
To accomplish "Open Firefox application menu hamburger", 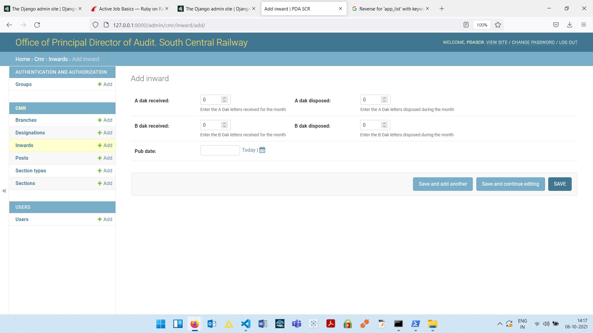I will click(x=584, y=25).
